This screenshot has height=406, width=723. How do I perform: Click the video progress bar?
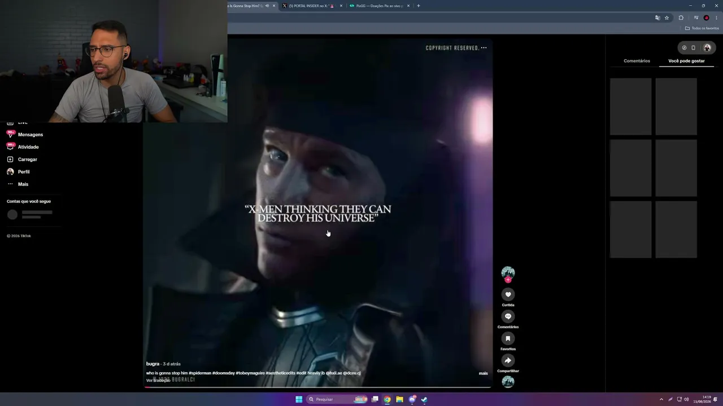tap(317, 387)
